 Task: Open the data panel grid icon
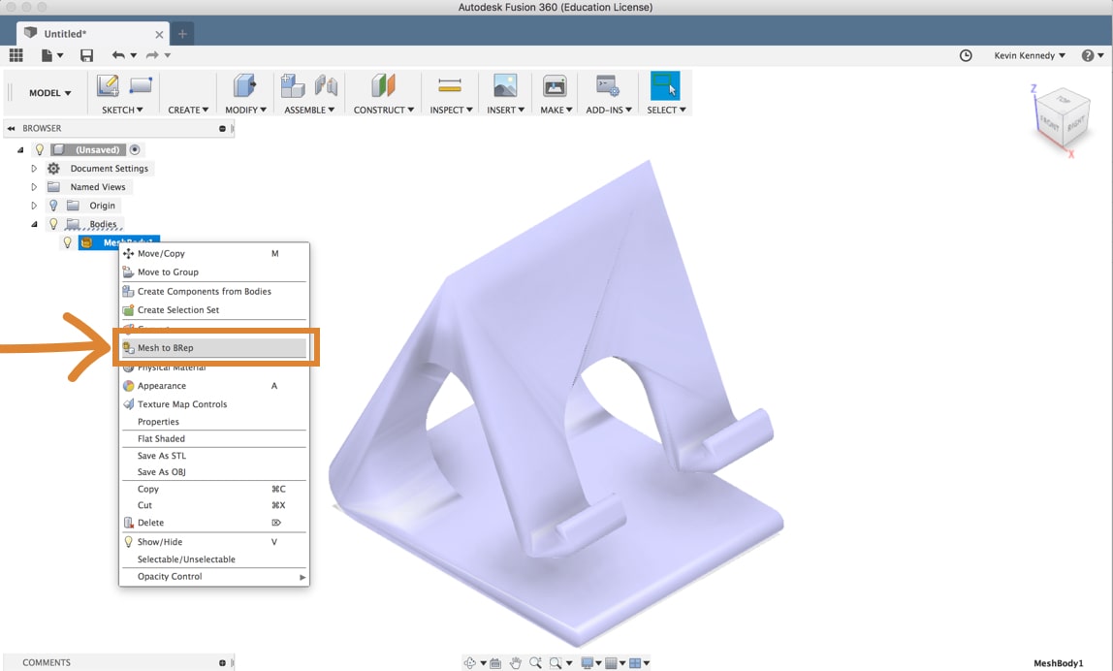tap(16, 55)
